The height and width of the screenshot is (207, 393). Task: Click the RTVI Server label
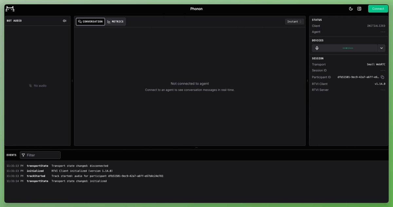coord(320,90)
